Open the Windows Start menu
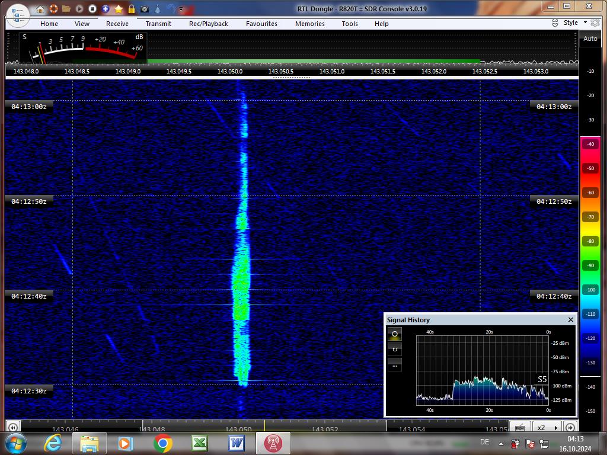 (x=16, y=443)
